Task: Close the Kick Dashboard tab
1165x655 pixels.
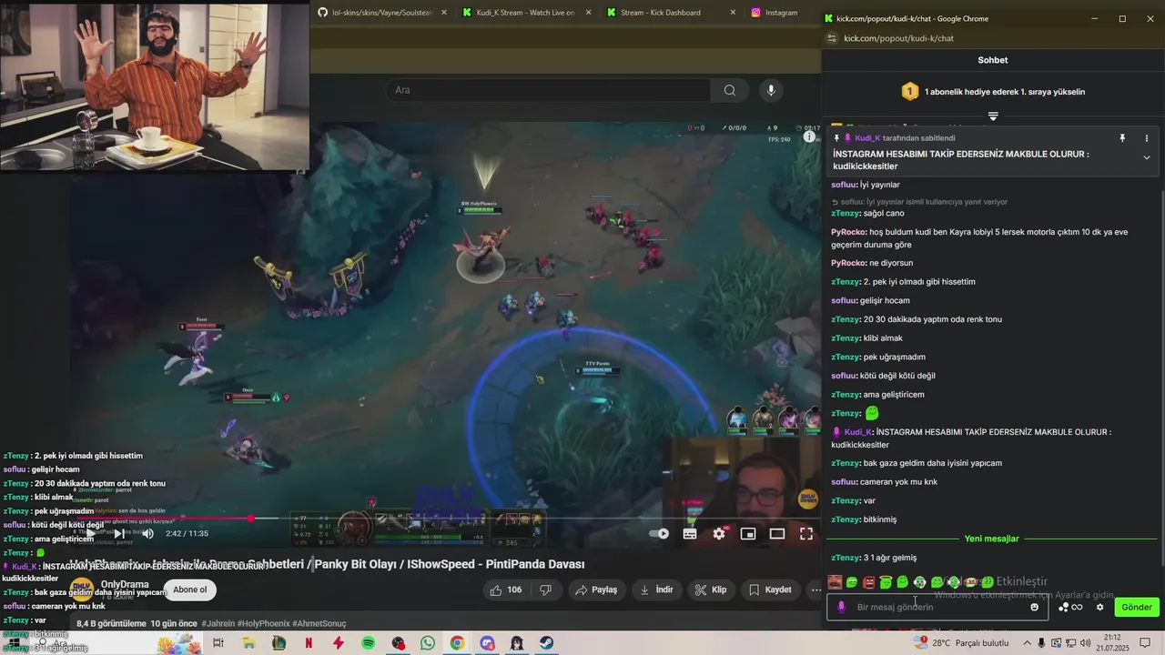Action: (733, 13)
